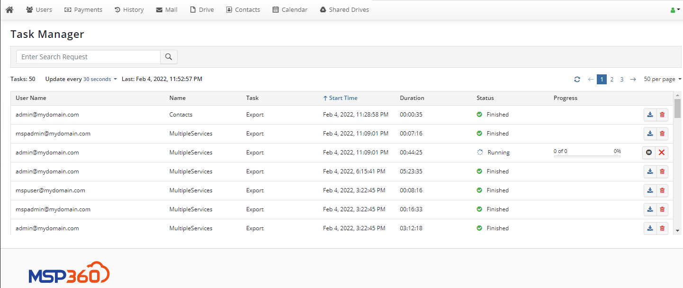
Task: Sort by the Name column header
Action: point(178,98)
